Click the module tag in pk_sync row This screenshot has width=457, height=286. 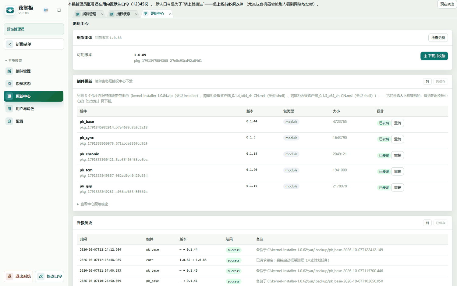(291, 138)
